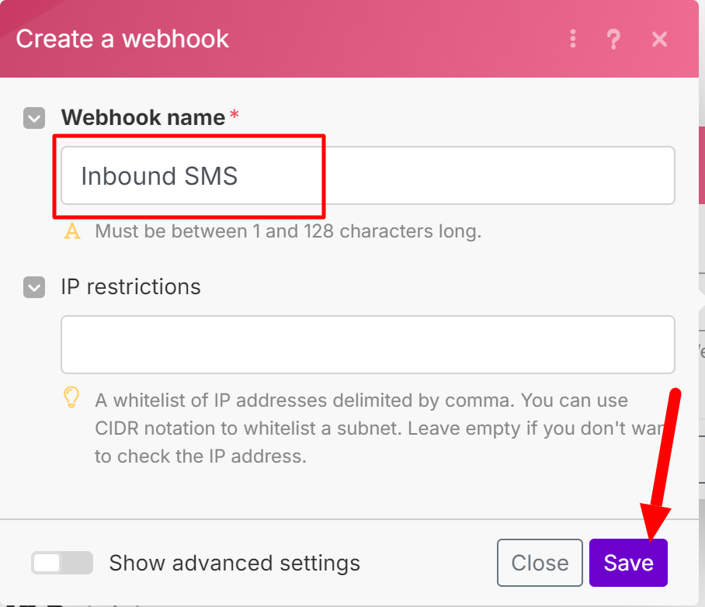Open the three-dot options menu in header
Viewport: 705px width, 607px height.
tap(573, 39)
